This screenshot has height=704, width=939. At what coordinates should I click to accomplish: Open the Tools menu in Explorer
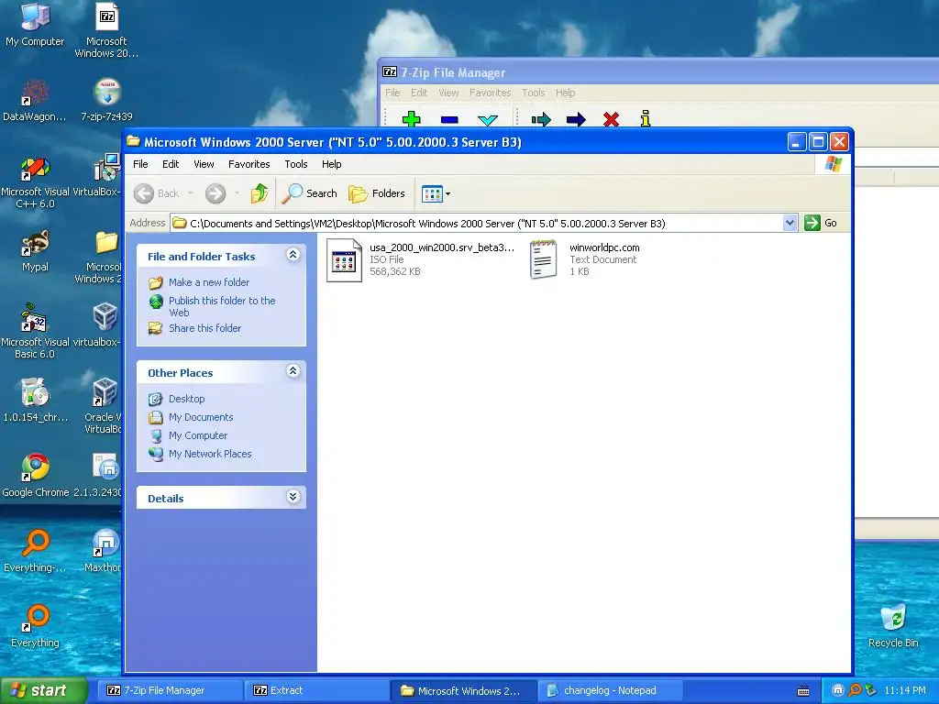pyautogui.click(x=296, y=164)
